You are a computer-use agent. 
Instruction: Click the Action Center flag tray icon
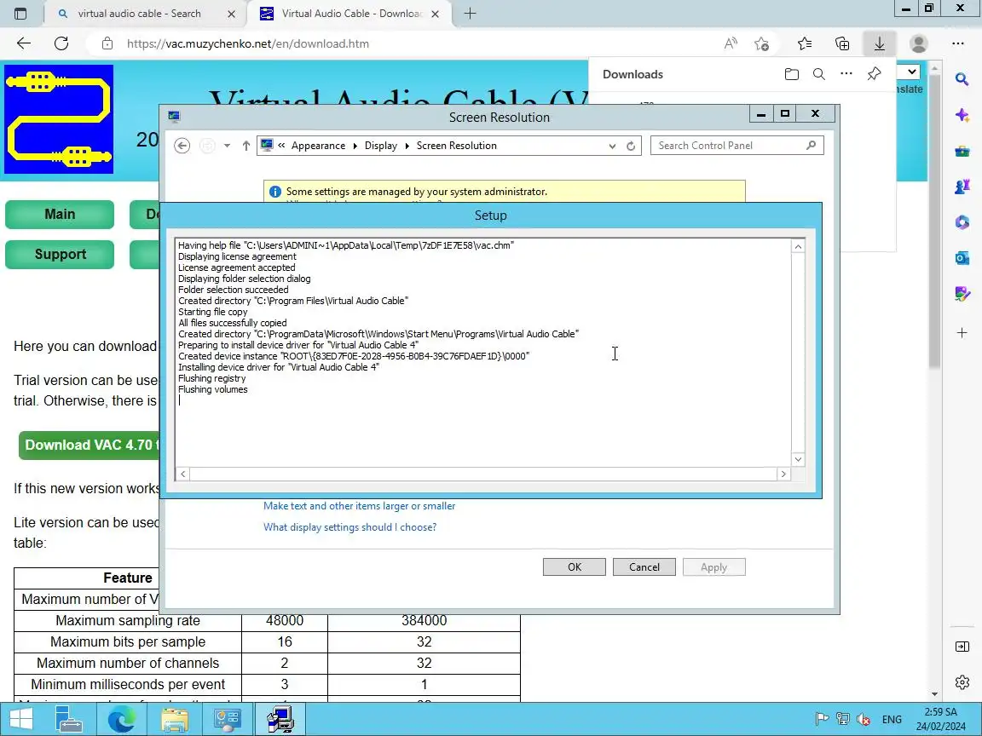pos(822,719)
